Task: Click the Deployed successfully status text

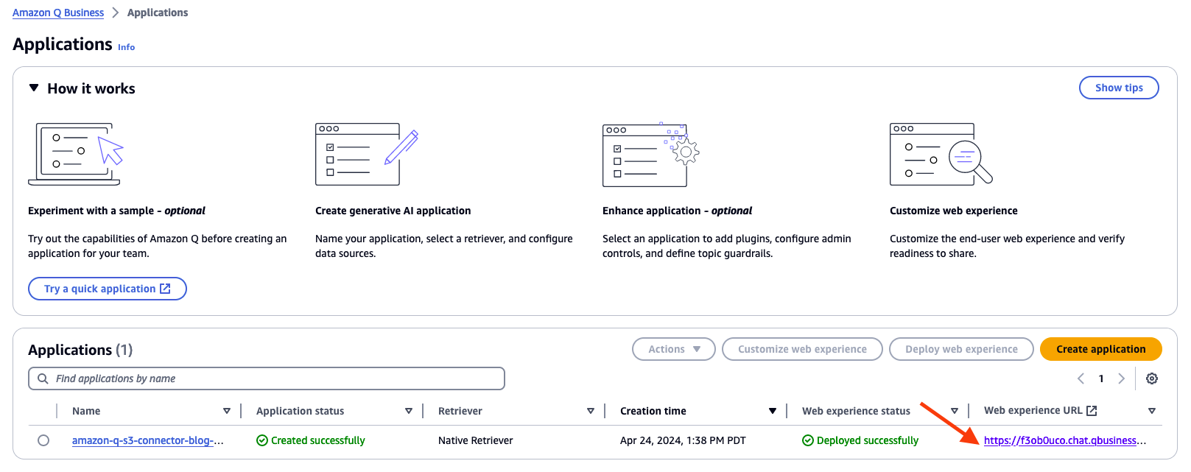Action: [868, 440]
